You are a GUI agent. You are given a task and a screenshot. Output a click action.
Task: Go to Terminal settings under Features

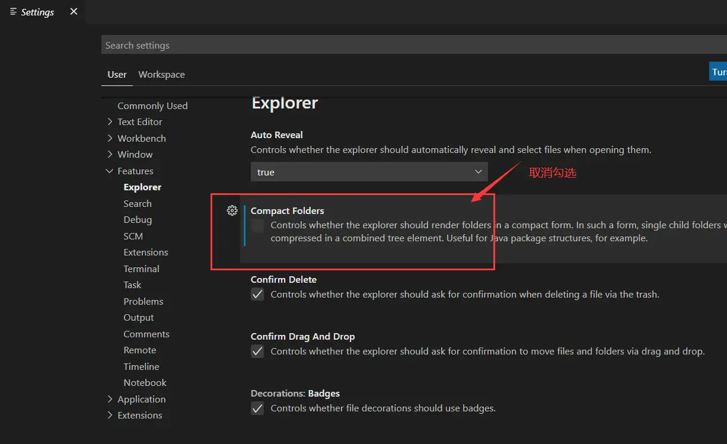(141, 269)
